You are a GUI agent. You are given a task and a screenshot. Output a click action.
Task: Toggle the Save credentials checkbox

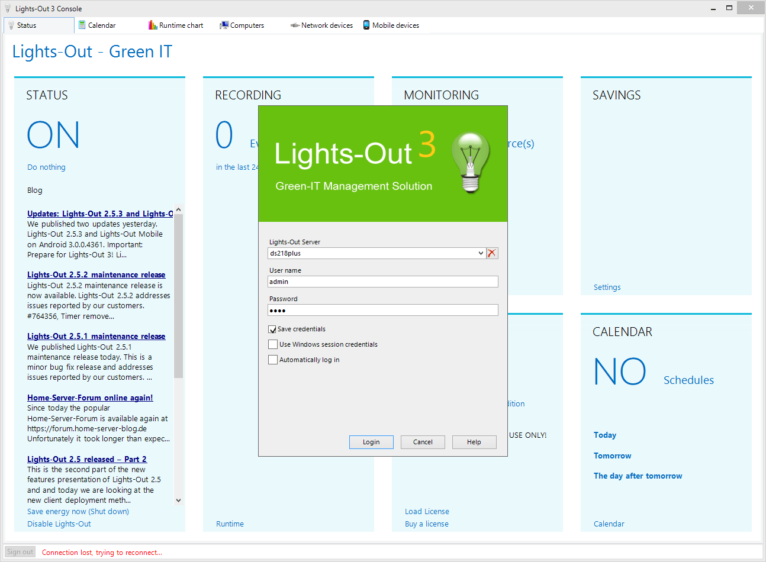point(272,330)
